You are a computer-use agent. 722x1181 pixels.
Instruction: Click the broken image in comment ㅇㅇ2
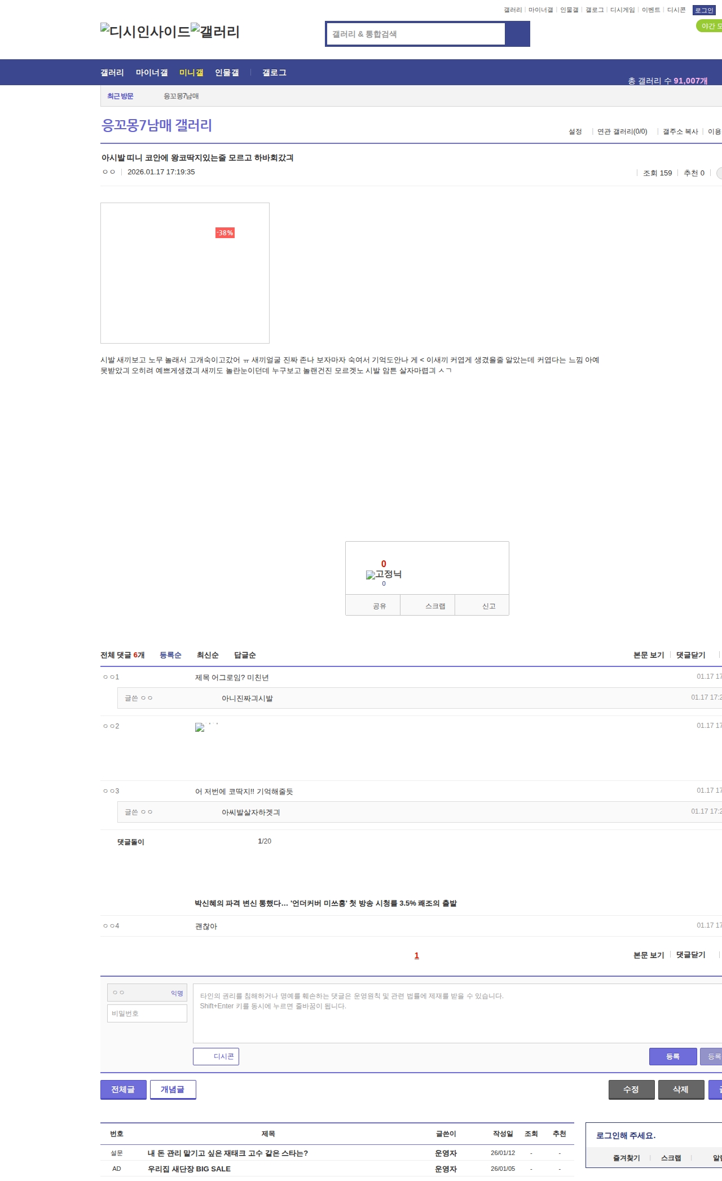200,727
